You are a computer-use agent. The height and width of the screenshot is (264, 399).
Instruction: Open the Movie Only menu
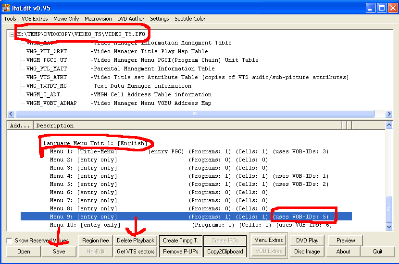click(66, 19)
